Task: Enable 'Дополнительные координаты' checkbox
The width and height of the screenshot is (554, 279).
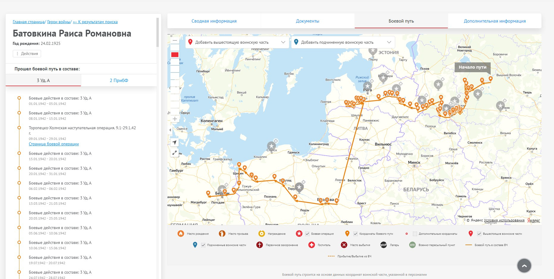Action: pyautogui.click(x=415, y=234)
